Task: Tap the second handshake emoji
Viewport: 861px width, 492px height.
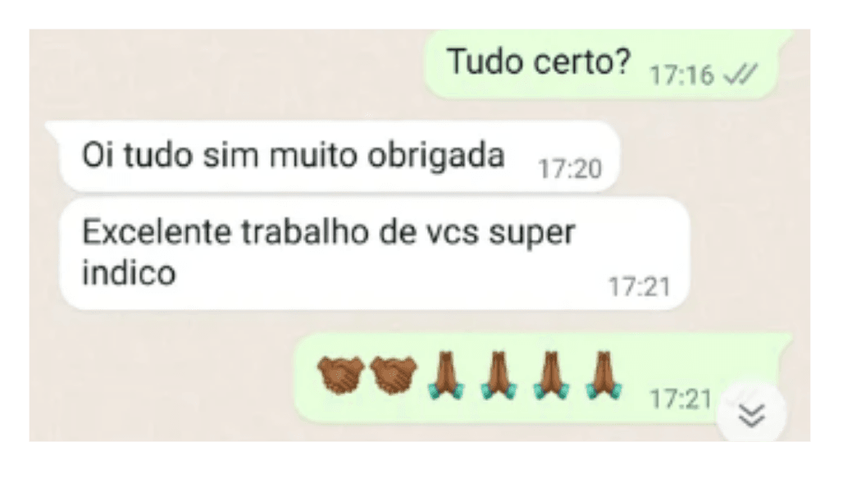Action: (394, 375)
